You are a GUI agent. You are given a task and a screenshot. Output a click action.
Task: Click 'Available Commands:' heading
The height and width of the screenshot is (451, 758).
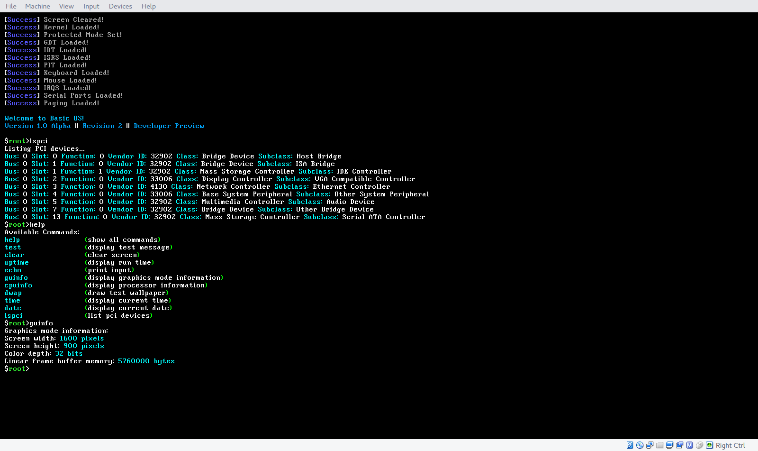coord(42,232)
